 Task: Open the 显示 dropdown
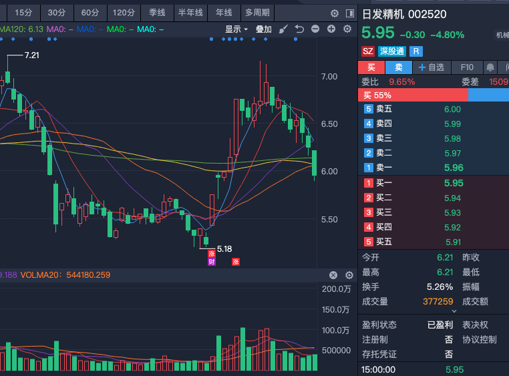[236, 29]
